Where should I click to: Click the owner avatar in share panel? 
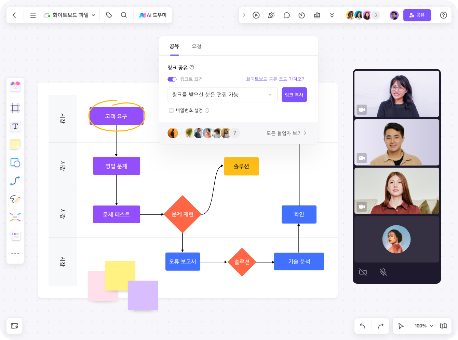[173, 133]
